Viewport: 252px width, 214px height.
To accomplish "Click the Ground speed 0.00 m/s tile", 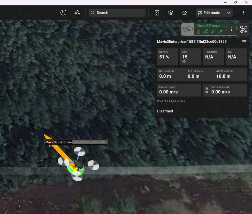I will click(179, 90).
